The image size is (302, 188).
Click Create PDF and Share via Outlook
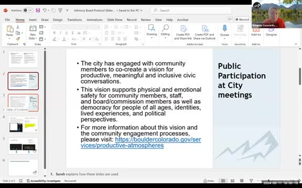(x=204, y=32)
